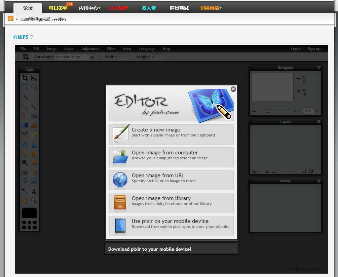Image resolution: width=338 pixels, height=277 pixels.
Task: Select the Sharpen tool
Action: click(34, 145)
